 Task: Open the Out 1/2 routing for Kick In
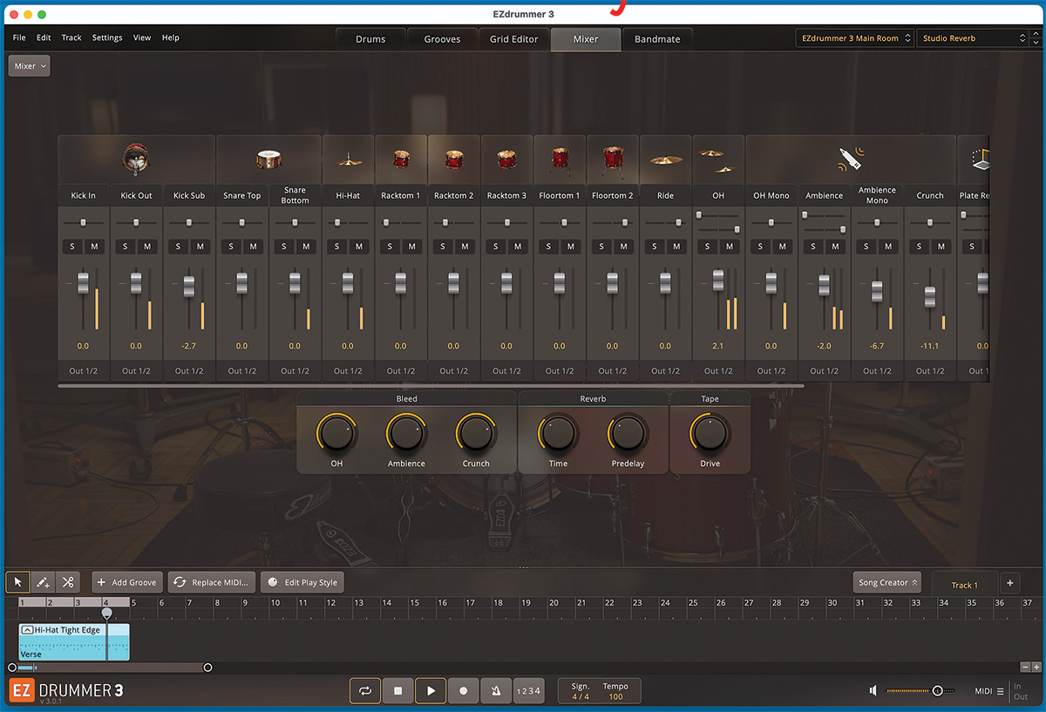(83, 370)
